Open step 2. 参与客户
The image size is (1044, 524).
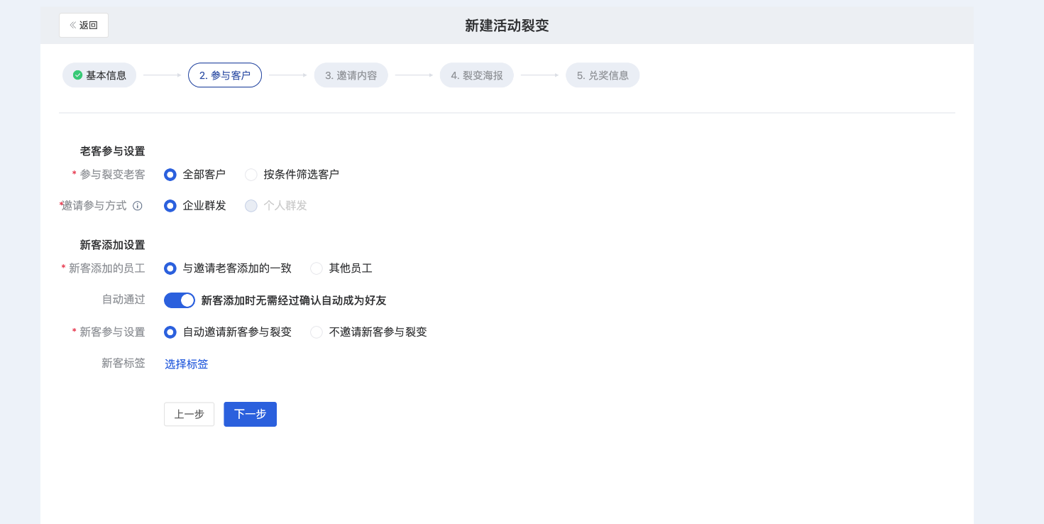225,75
